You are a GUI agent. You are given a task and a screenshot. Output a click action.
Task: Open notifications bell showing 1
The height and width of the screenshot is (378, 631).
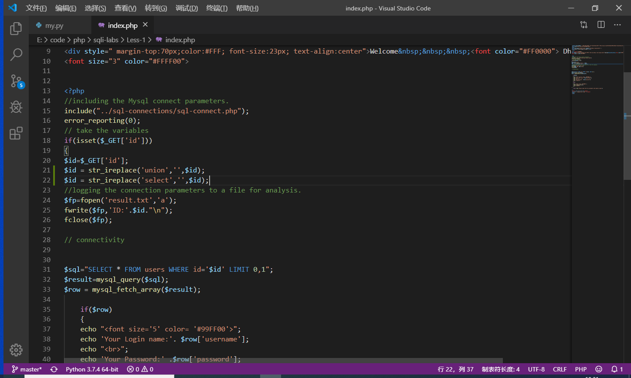617,369
